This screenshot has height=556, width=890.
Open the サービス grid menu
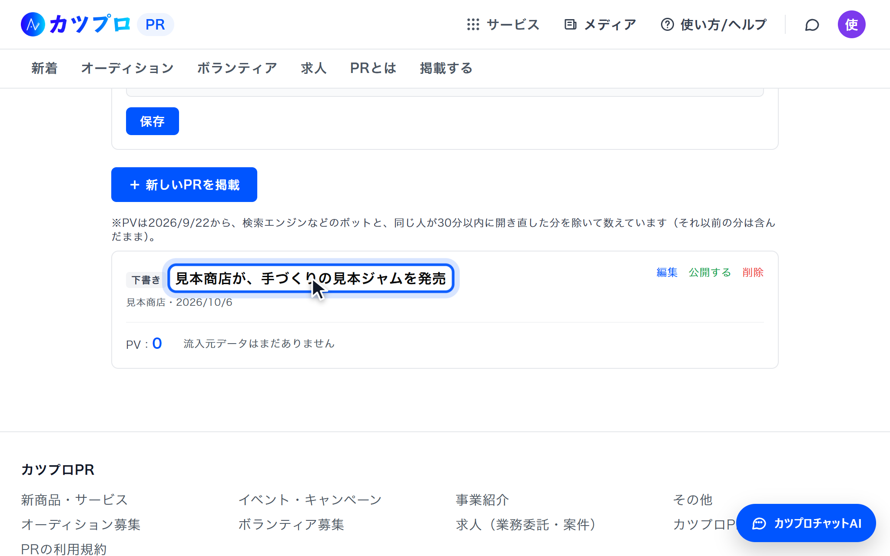click(x=503, y=24)
